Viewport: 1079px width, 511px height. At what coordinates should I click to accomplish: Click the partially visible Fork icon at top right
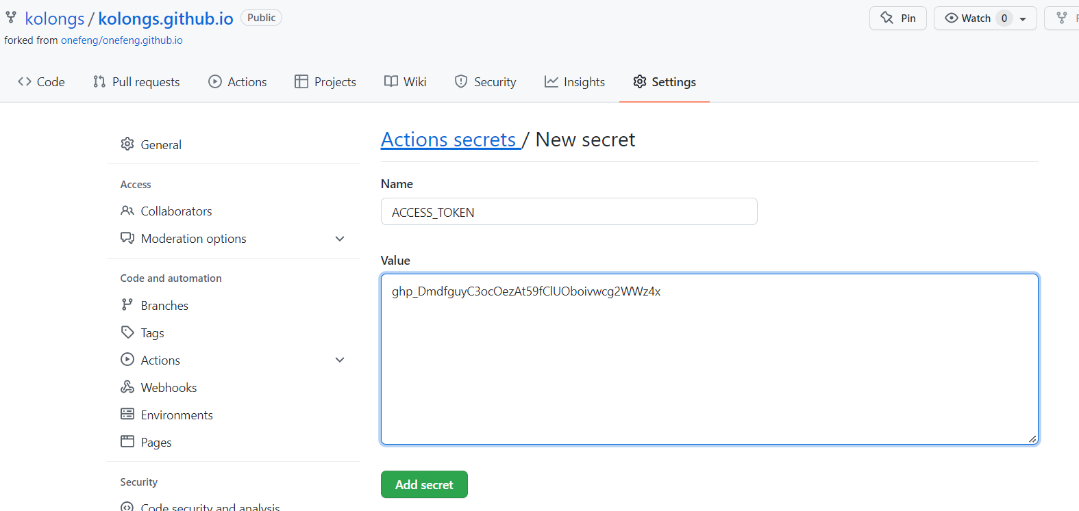(1062, 18)
